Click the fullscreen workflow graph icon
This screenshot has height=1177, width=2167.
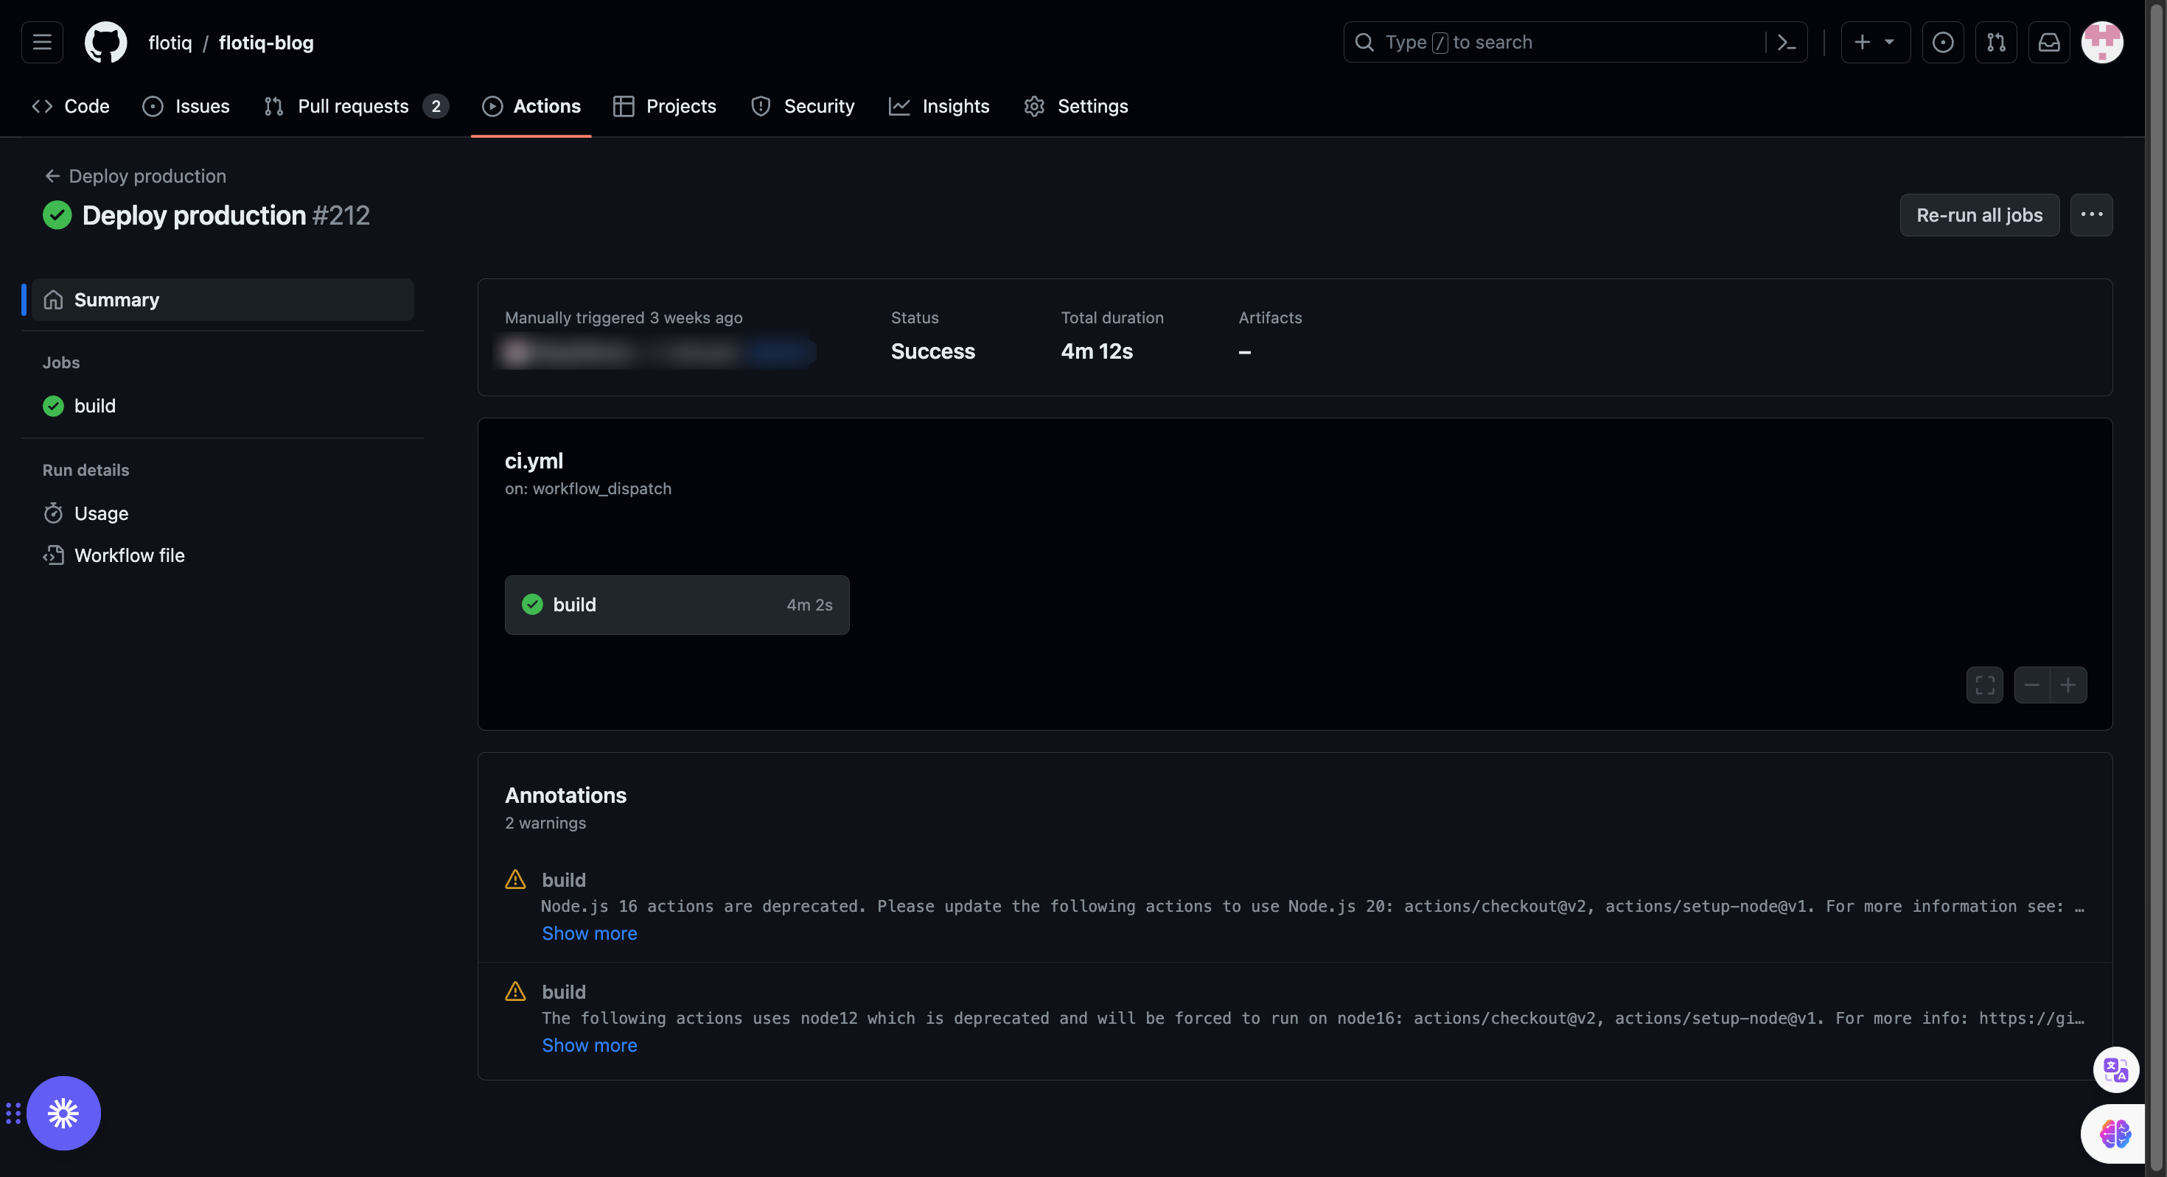(x=1984, y=685)
